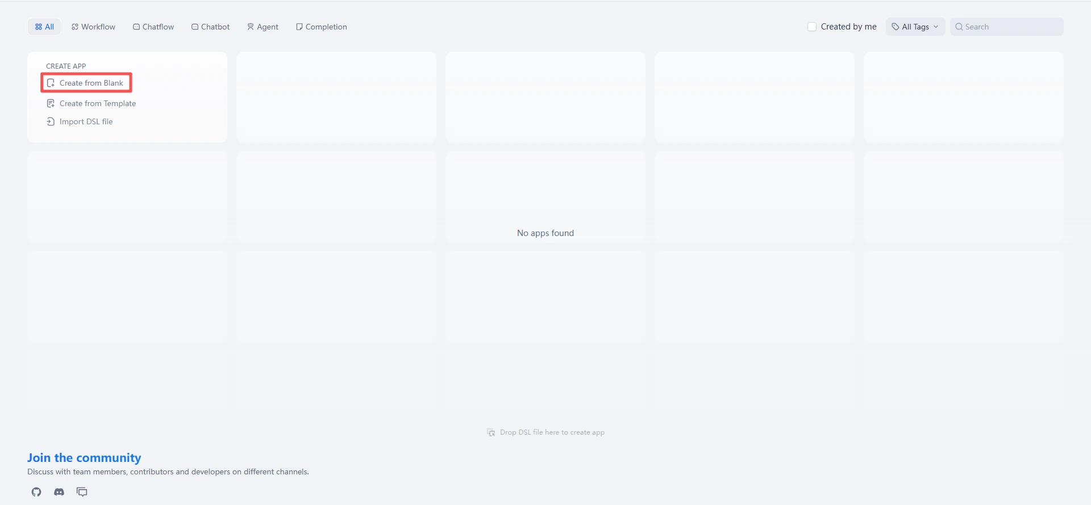Switch to the All apps tab
1091x505 pixels.
click(x=44, y=27)
